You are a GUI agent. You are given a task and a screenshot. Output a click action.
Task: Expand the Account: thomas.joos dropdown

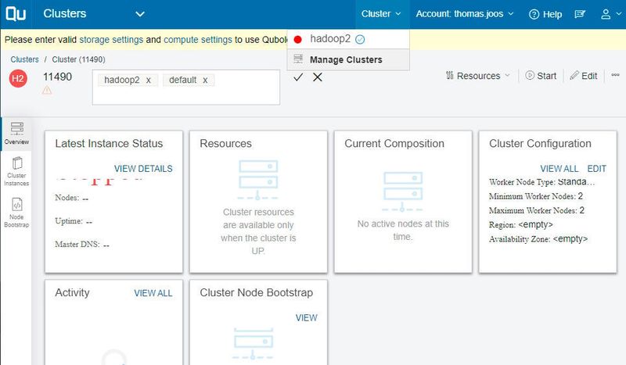pyautogui.click(x=464, y=14)
